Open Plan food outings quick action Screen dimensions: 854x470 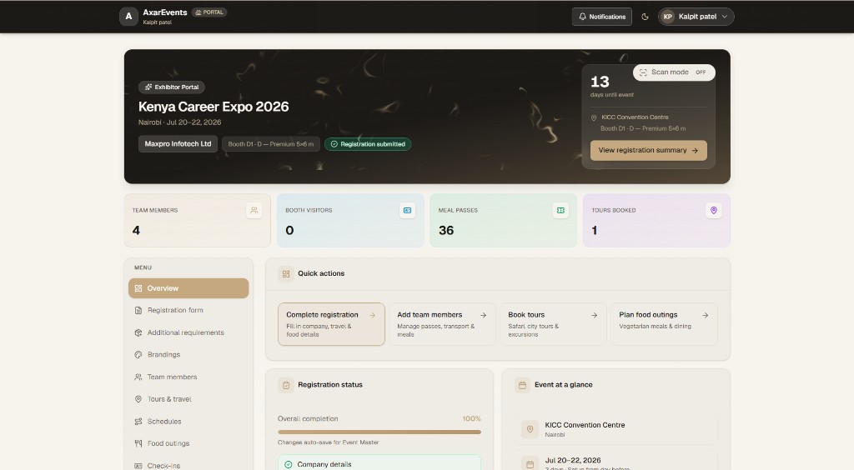click(664, 324)
